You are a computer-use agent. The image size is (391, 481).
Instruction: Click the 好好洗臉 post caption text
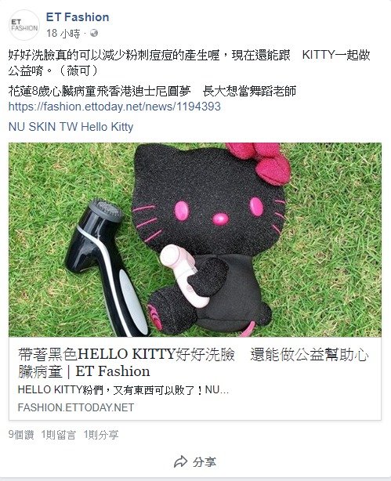pyautogui.click(x=190, y=63)
